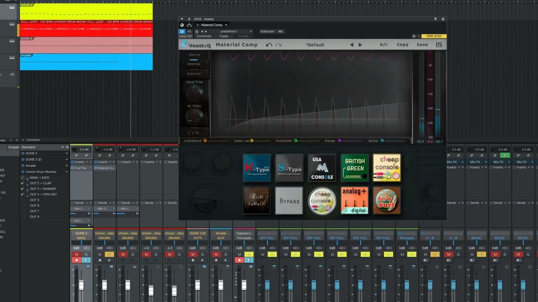This screenshot has height=302, width=538.
Task: Select the yellow DUNE 3 clip
Action: click(86, 11)
